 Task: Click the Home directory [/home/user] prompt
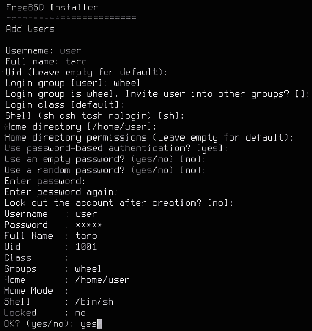(81, 127)
